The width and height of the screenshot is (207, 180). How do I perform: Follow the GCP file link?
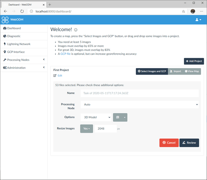point(65,54)
